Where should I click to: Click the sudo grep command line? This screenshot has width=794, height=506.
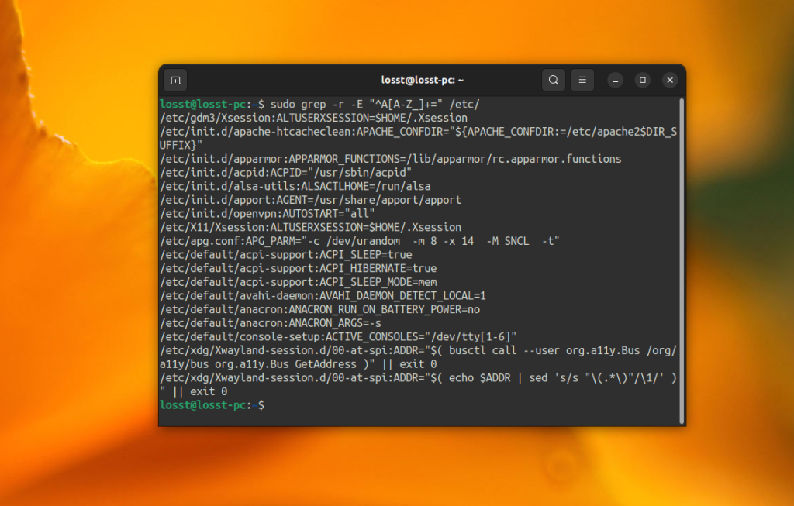(x=319, y=105)
